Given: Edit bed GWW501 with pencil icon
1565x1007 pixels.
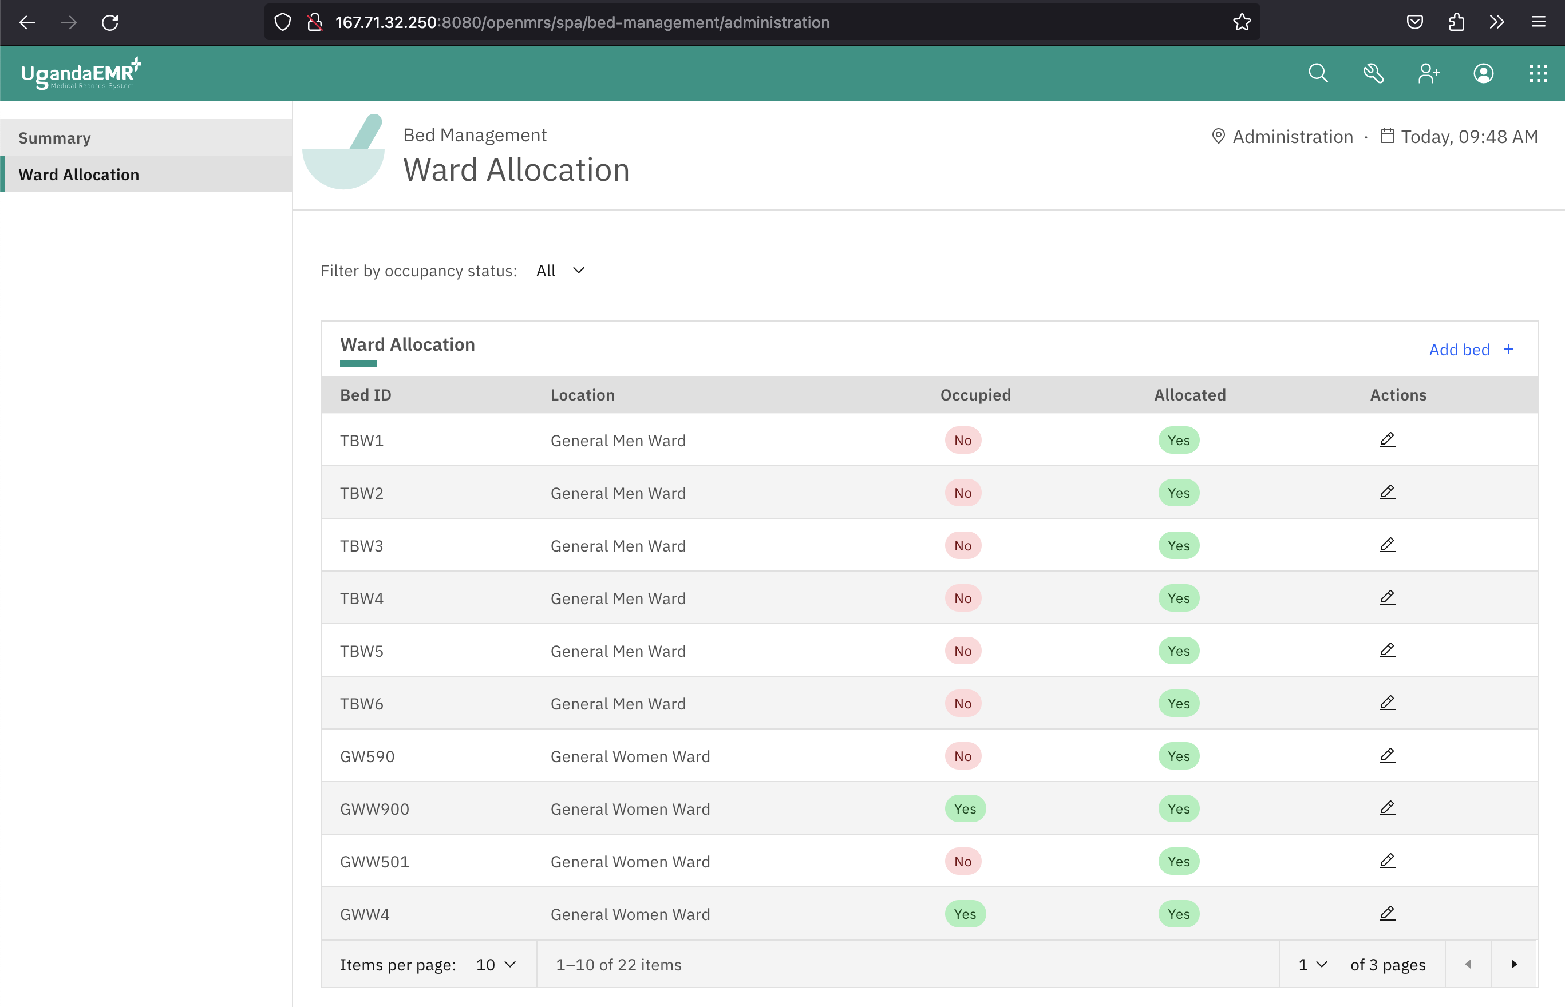Looking at the screenshot, I should [x=1388, y=861].
